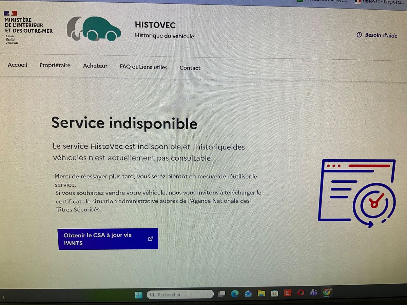This screenshot has height=305, width=407.
Task: Open the red L app on taskbar
Action: [288, 293]
